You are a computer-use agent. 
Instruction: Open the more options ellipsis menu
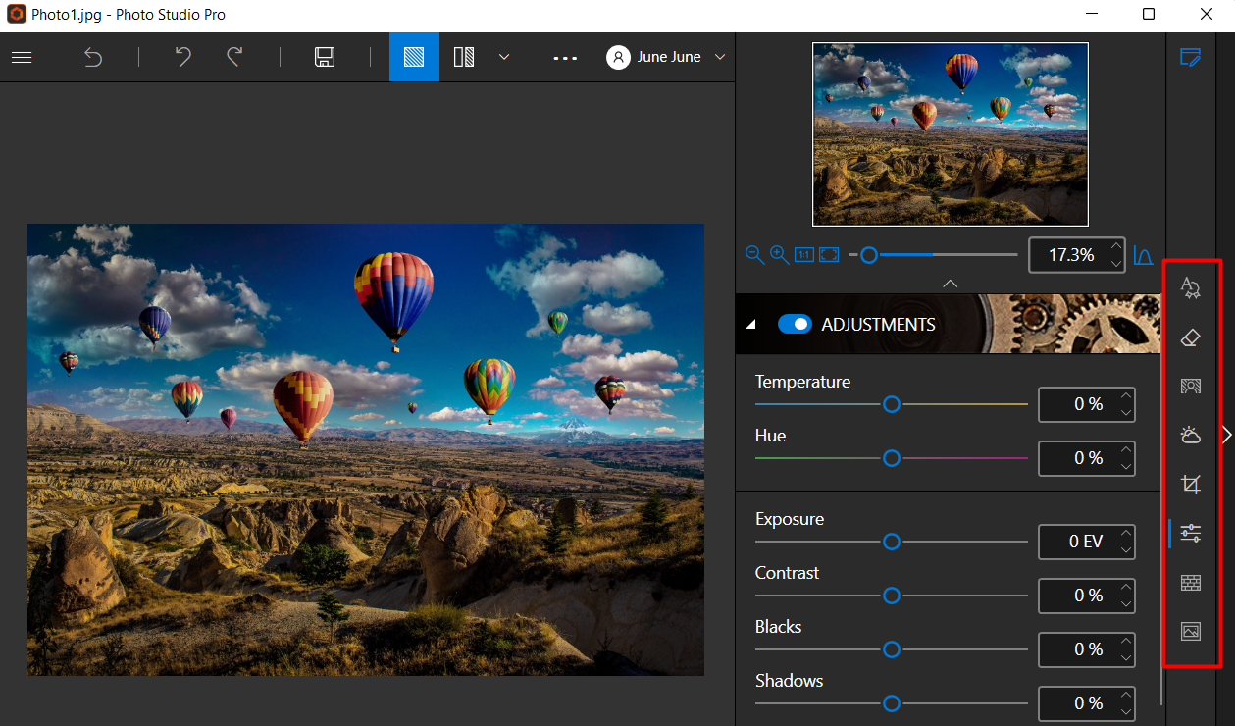tap(565, 58)
